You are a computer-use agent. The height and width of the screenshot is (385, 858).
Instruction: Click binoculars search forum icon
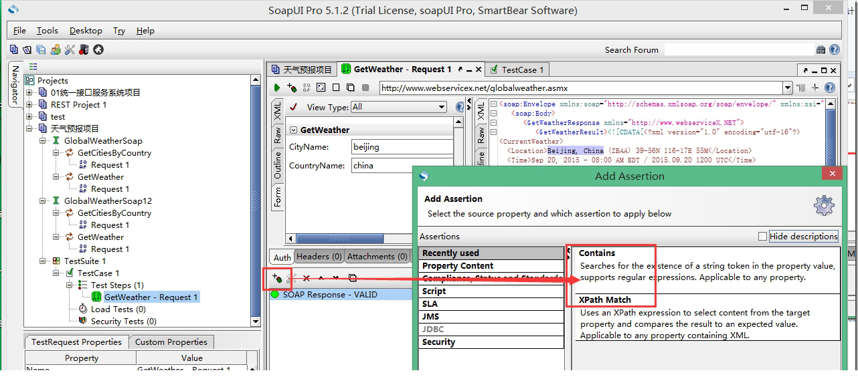click(x=821, y=49)
